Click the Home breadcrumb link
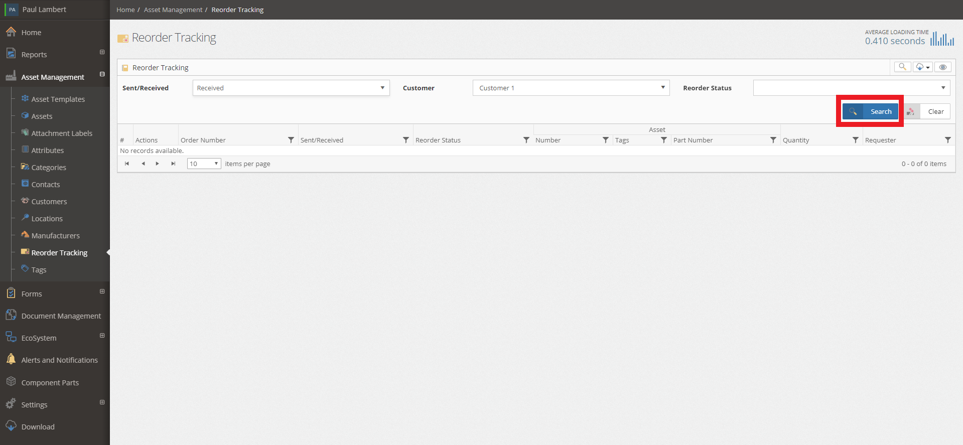Image resolution: width=963 pixels, height=445 pixels. pyautogui.click(x=125, y=10)
